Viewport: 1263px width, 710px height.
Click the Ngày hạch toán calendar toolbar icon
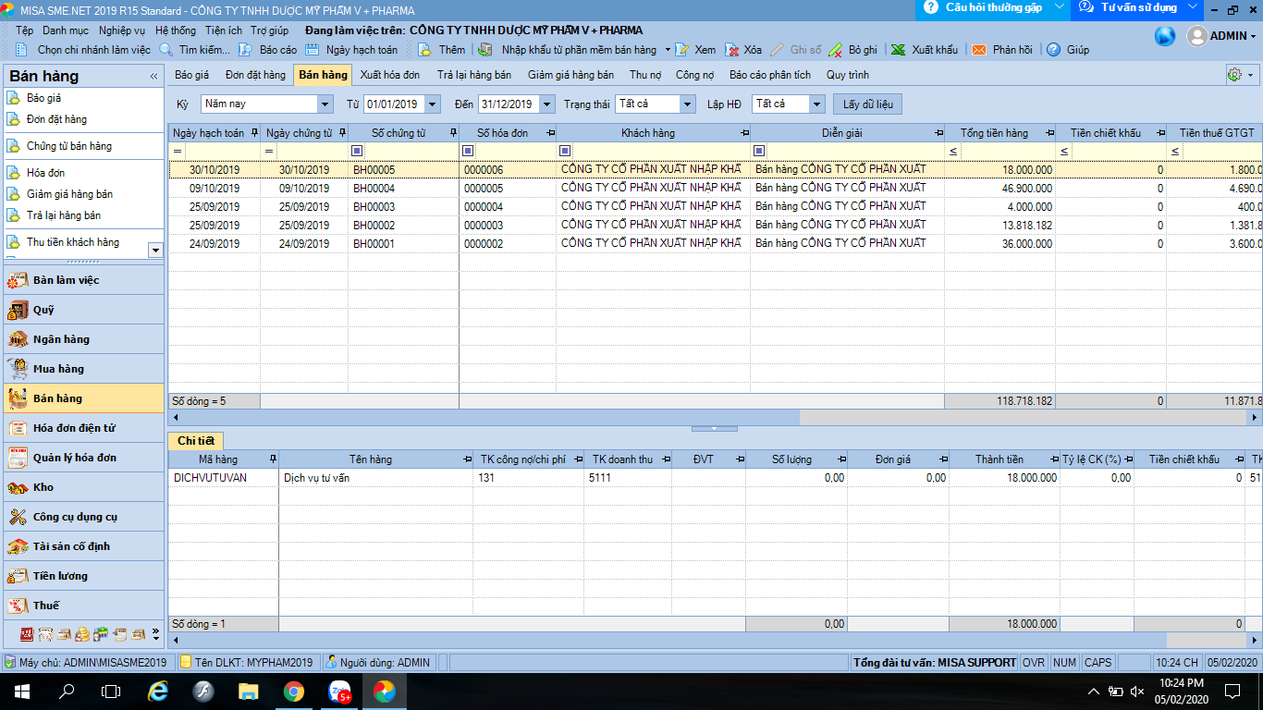point(313,50)
